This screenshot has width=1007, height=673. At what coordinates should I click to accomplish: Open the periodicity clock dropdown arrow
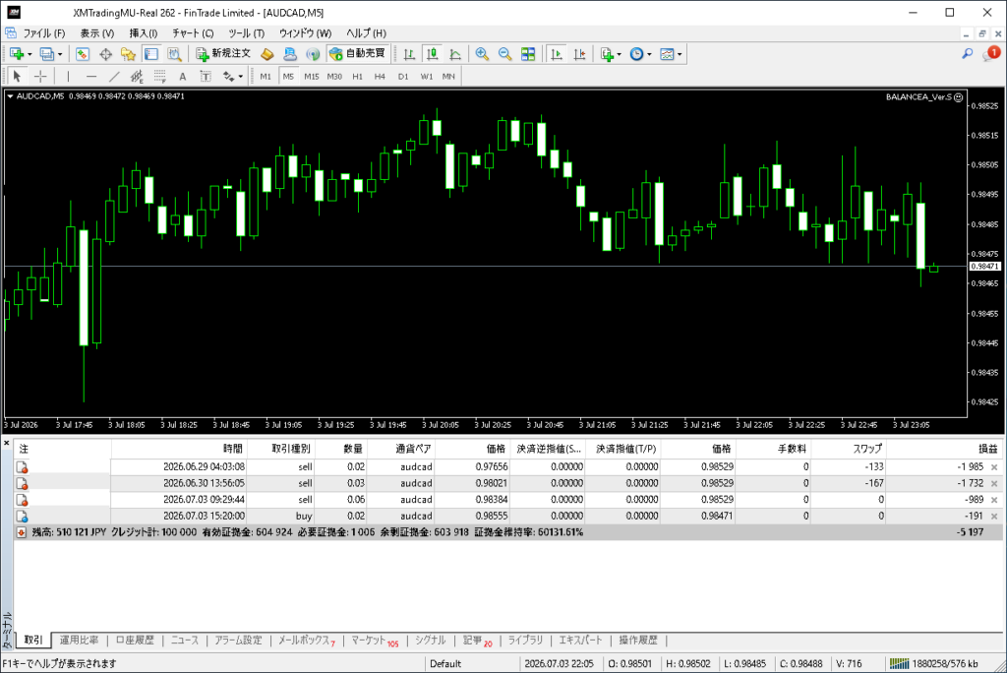coord(649,55)
